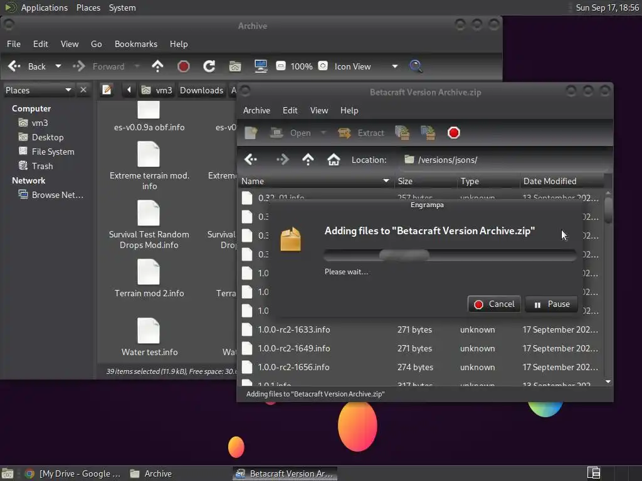
Task: Select es-v0.0.9a obf.info file
Action: point(149,117)
